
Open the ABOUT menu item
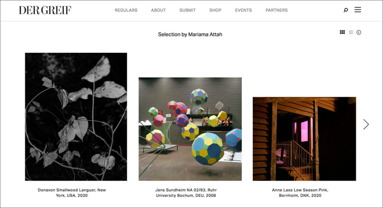tap(158, 10)
